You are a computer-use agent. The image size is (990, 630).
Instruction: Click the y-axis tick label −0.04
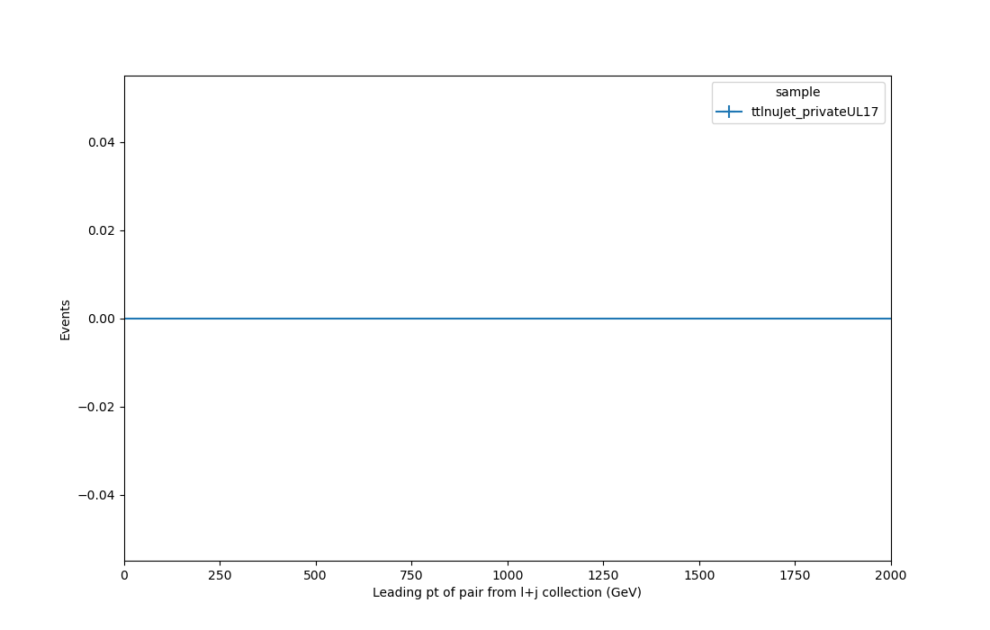96,496
